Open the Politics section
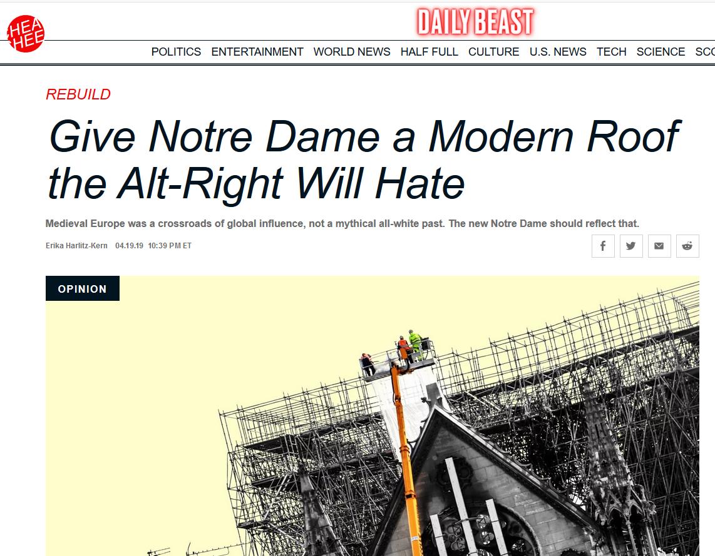This screenshot has width=715, height=556. point(176,52)
